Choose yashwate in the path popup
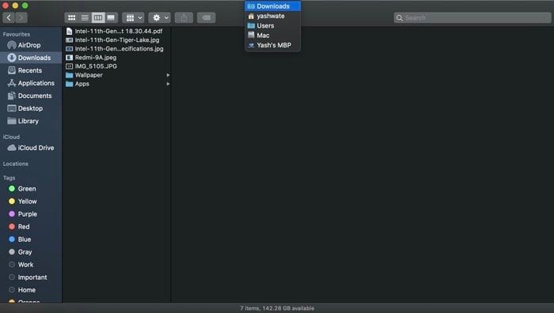The image size is (554, 313). pyautogui.click(x=273, y=16)
